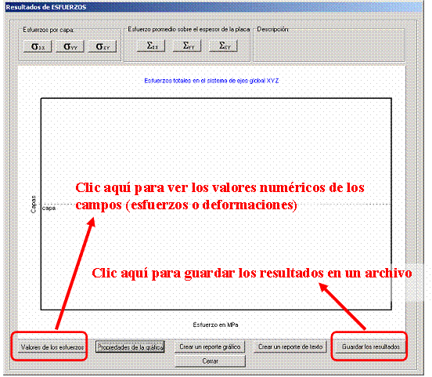This screenshot has height=377, width=432.
Task: Open Propiedades de la gráfica
Action: (x=130, y=347)
